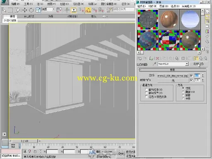
Task: Toggle the highlighted Angle Snap icon
Action: 88,10
